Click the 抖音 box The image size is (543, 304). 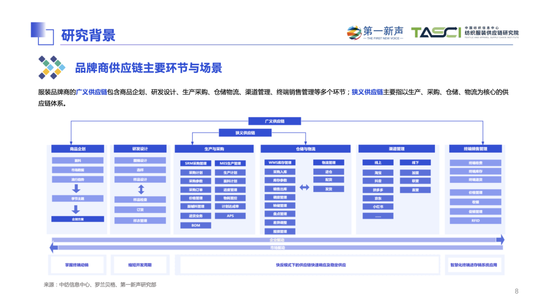tap(378, 181)
